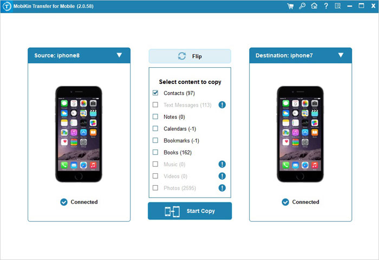Enable the Notes (0) checkbox
379x260 pixels.
point(155,116)
